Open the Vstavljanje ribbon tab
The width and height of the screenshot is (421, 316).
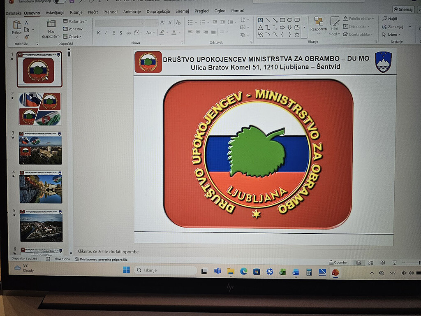point(55,12)
